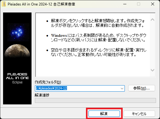Screen dimensions: 160x119
Task: Open the folder browser with 参照(W)... button
Action: (142, 88)
